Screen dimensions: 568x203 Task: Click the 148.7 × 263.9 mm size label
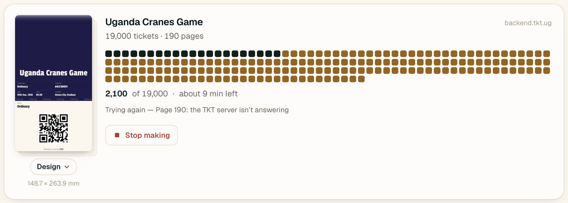[53, 183]
